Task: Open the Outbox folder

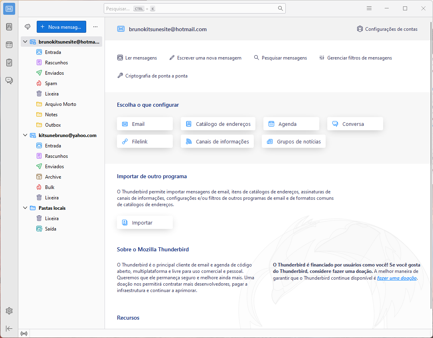Action: (61, 125)
